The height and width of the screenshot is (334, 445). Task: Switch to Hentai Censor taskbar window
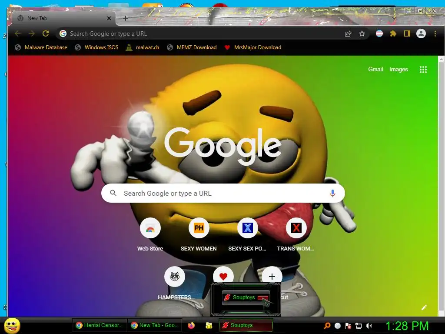coord(100,325)
